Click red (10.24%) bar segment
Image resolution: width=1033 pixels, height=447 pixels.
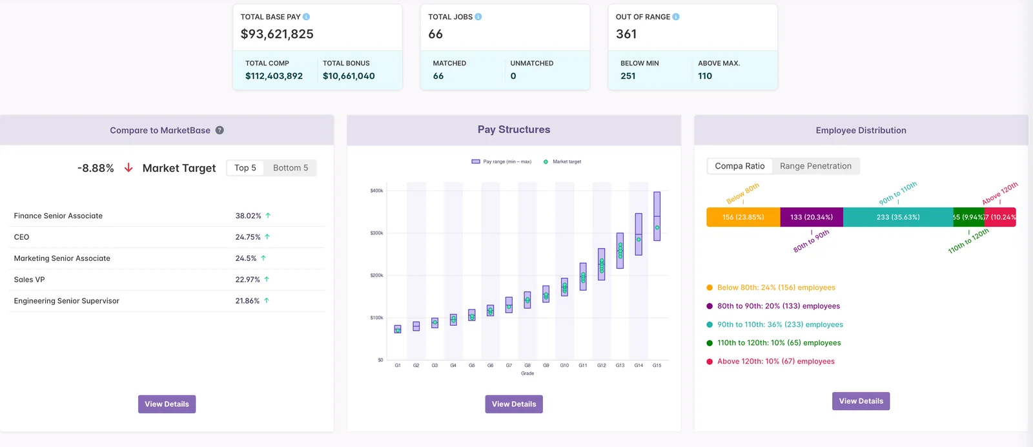pos(1000,217)
